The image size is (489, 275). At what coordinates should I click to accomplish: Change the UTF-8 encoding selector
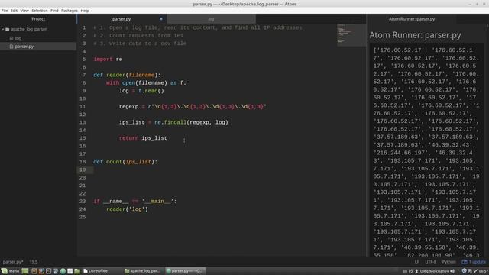[431, 262]
